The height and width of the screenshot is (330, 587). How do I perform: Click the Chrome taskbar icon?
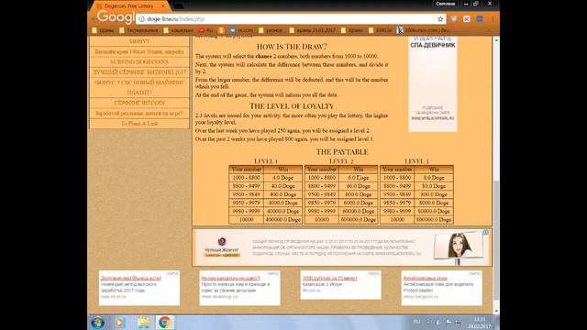pos(164,322)
